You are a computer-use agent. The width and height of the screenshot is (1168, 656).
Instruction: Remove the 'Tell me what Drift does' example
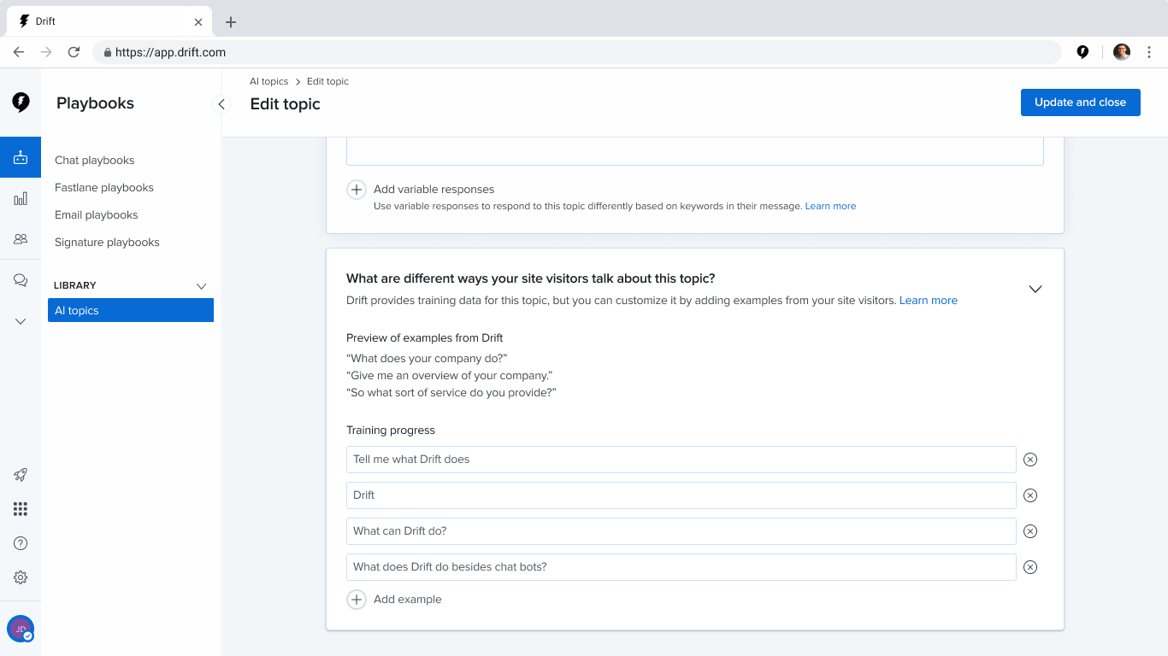pyautogui.click(x=1030, y=460)
